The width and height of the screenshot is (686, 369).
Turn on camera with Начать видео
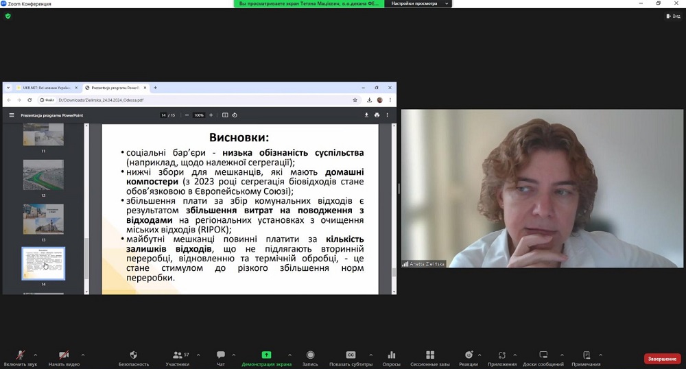coord(64,355)
